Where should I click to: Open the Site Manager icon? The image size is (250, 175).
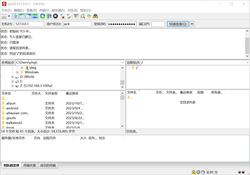pyautogui.click(x=4, y=16)
